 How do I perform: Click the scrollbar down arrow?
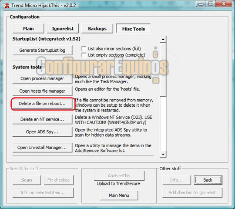pyautogui.click(x=163, y=154)
